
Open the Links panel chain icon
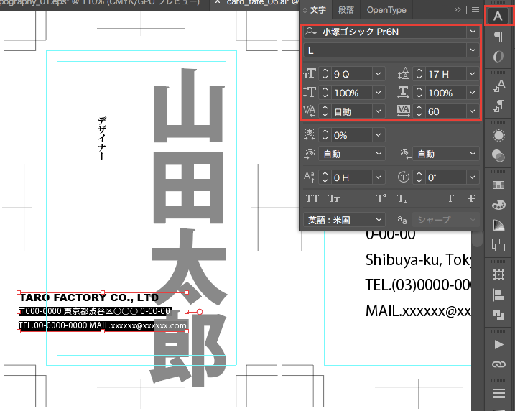point(498,365)
